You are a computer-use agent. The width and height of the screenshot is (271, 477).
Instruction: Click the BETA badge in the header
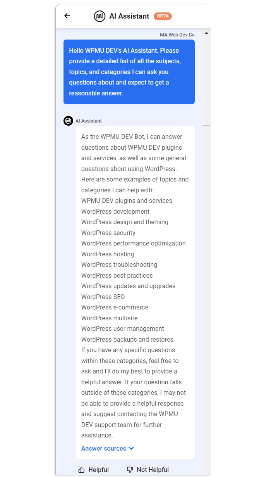coord(163,16)
